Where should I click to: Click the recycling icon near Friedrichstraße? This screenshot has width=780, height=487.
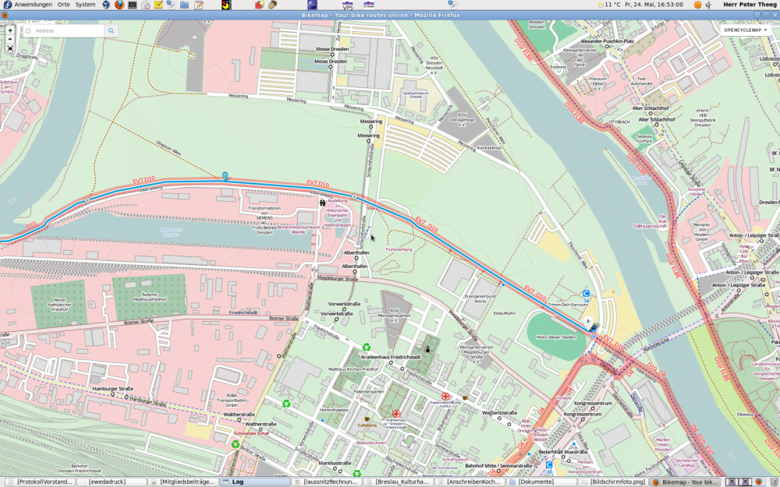coord(366,347)
